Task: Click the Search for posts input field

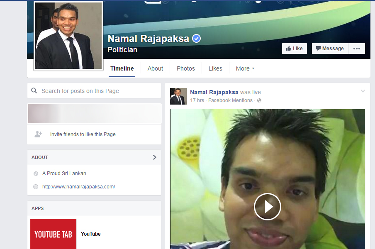Action: pyautogui.click(x=98, y=91)
